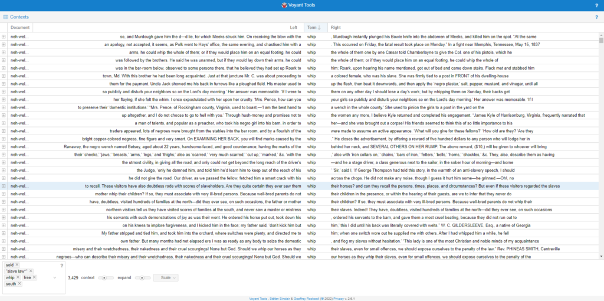Adjust the expand slider

[143, 277]
